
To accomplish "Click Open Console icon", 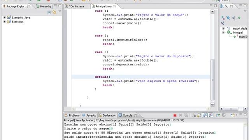I will (x=233, y=115).
